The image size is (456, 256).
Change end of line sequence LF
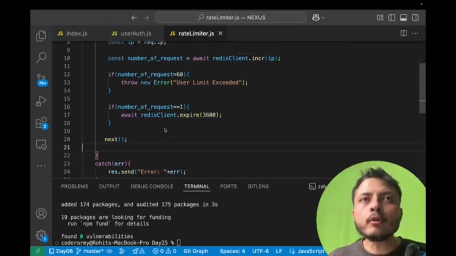click(x=279, y=251)
